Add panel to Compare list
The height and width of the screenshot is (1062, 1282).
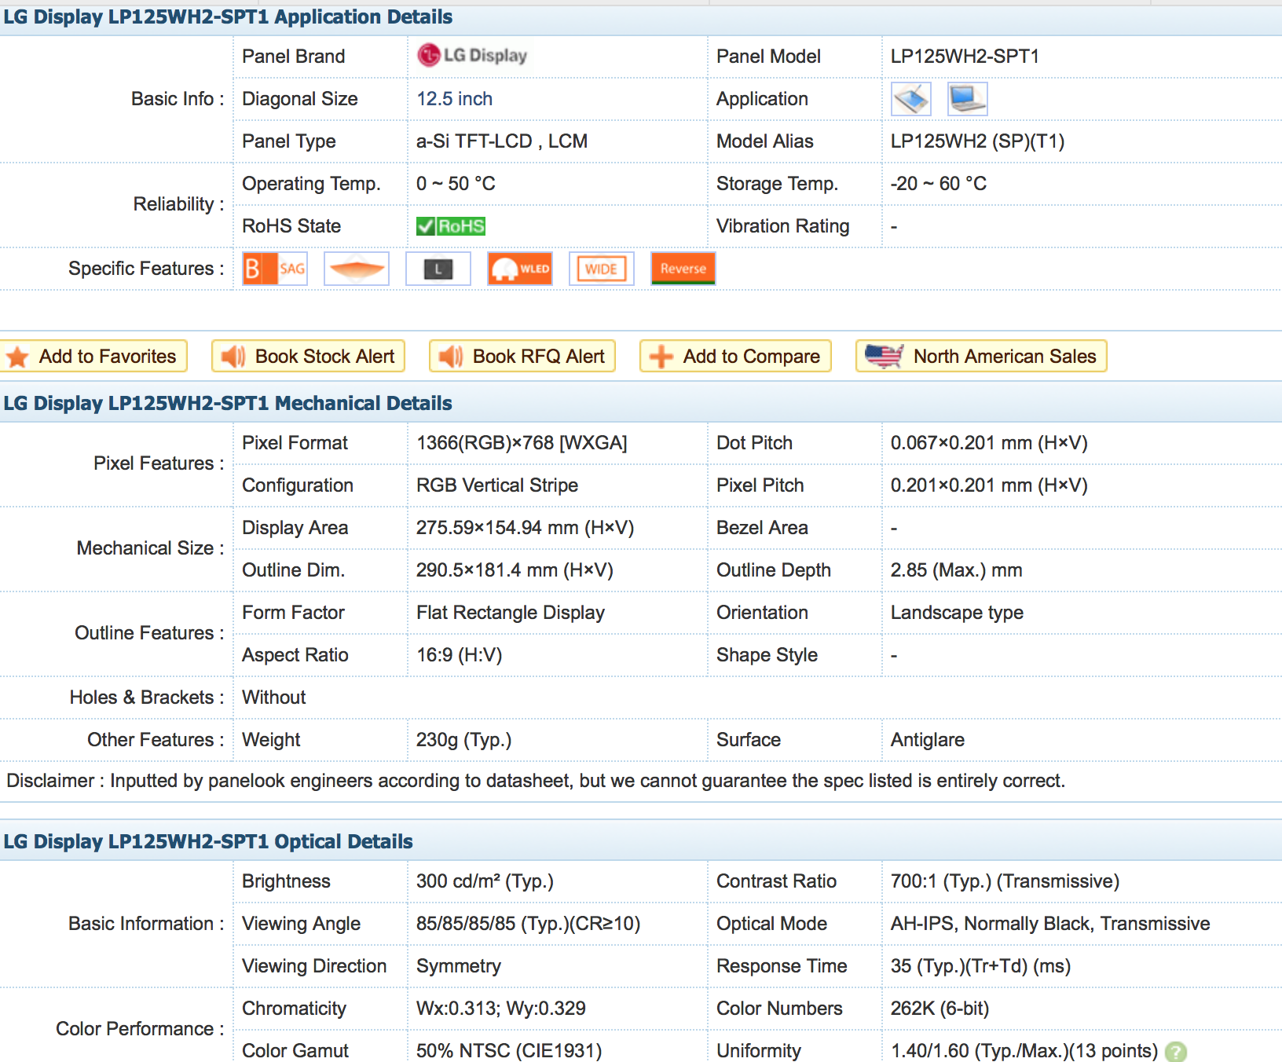click(735, 356)
